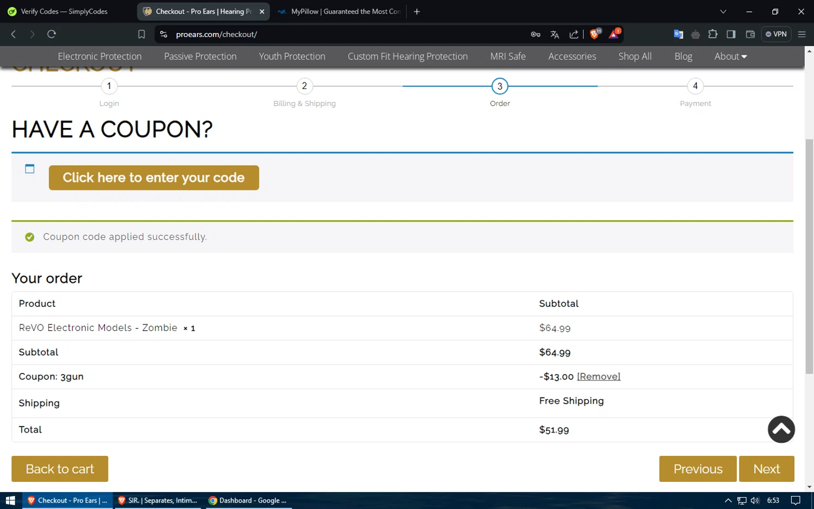
Task: Close the Checkout - Pro Ears tab
Action: coord(262,11)
